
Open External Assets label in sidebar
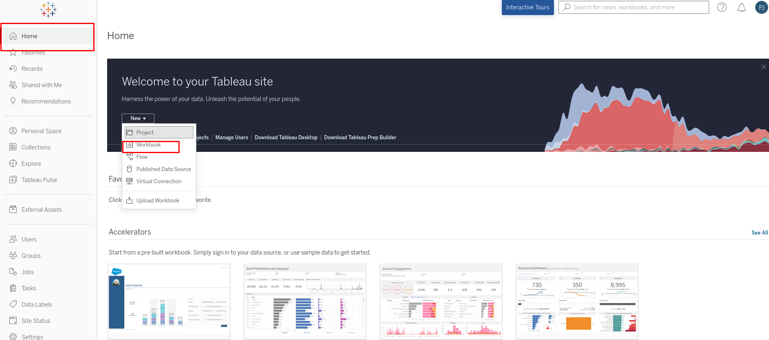tap(42, 210)
